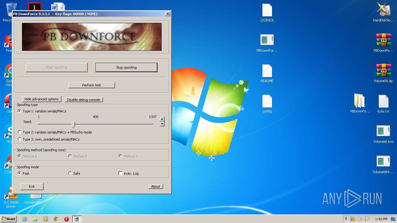The width and height of the screenshot is (397, 223).
Task: Click the clock showing 1:42 PM
Action: click(x=381, y=219)
